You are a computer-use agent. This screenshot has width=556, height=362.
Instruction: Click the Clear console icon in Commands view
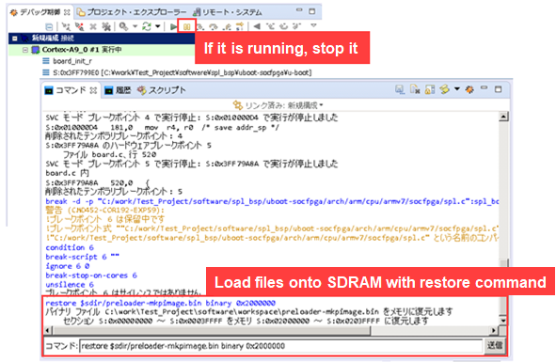pos(415,89)
